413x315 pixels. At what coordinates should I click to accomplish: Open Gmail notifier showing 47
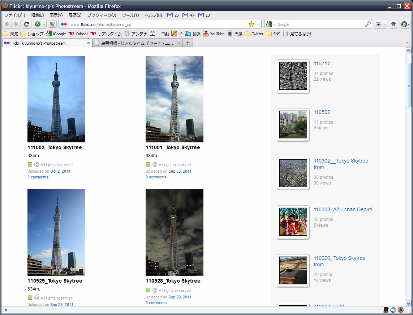(188, 15)
